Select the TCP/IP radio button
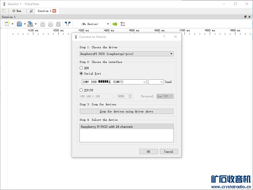 point(81,90)
